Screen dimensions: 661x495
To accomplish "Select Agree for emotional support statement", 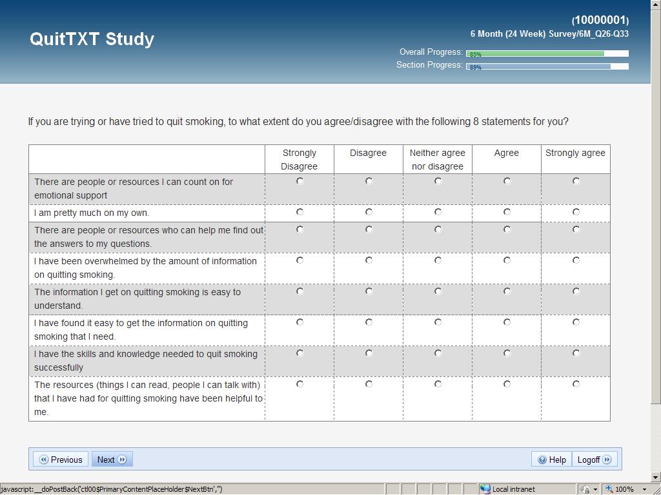I will (507, 181).
